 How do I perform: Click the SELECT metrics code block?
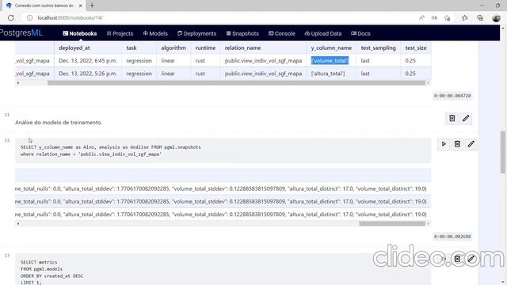(223, 269)
